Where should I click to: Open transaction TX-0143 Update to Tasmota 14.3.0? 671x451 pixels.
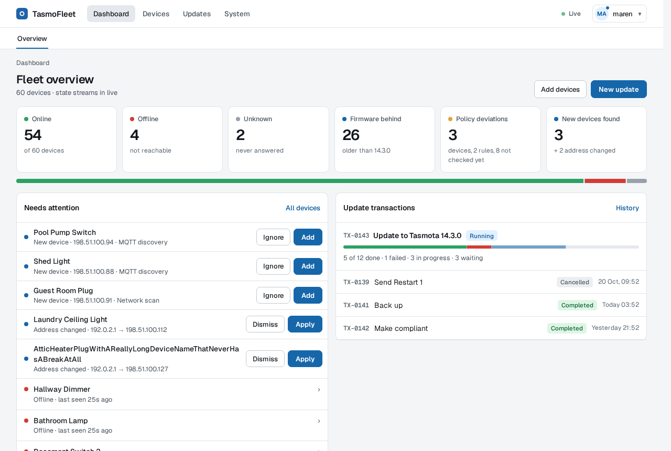click(x=491, y=246)
